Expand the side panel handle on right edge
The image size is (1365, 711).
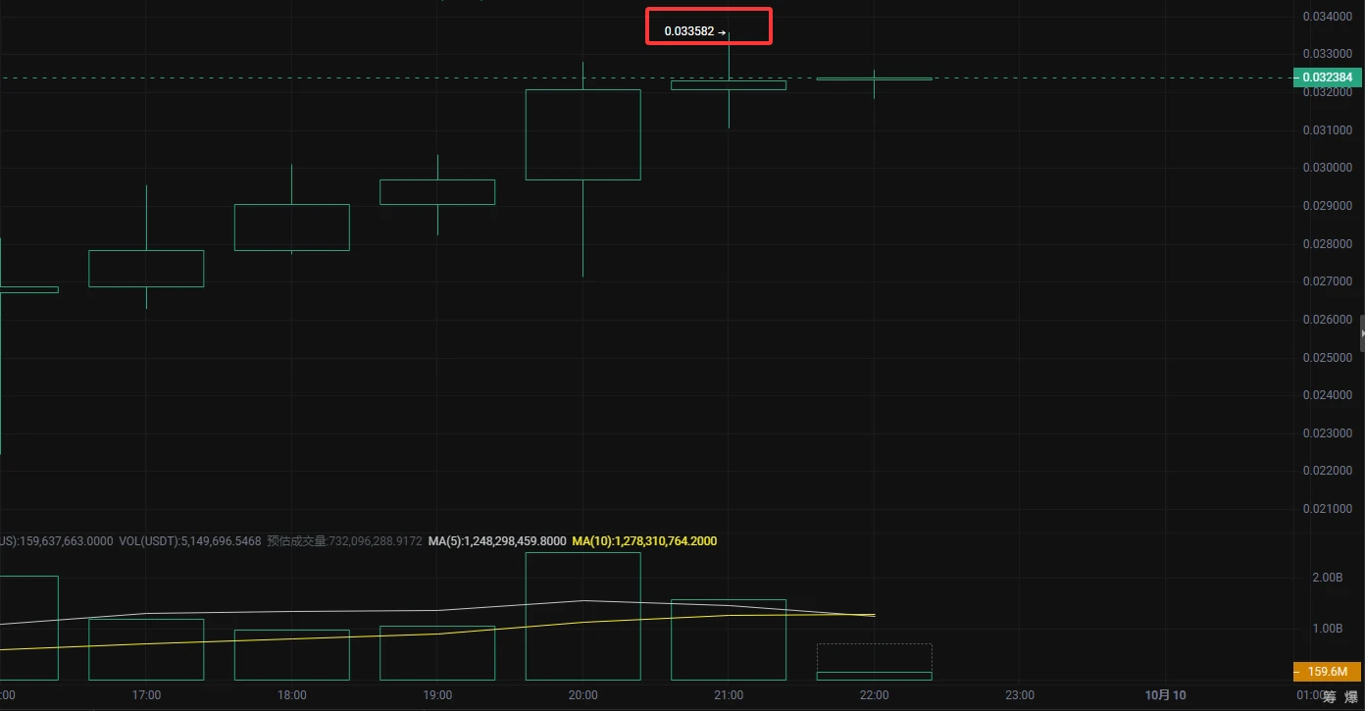[1362, 333]
